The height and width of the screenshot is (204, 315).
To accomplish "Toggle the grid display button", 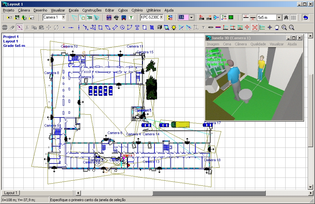I will click(294, 17).
